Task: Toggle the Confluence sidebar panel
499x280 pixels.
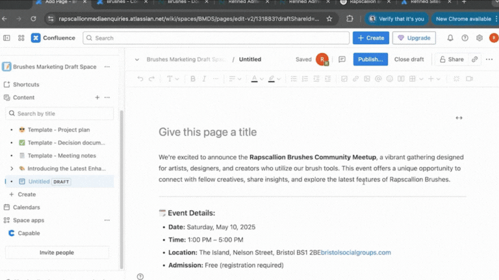Action: click(x=6, y=38)
